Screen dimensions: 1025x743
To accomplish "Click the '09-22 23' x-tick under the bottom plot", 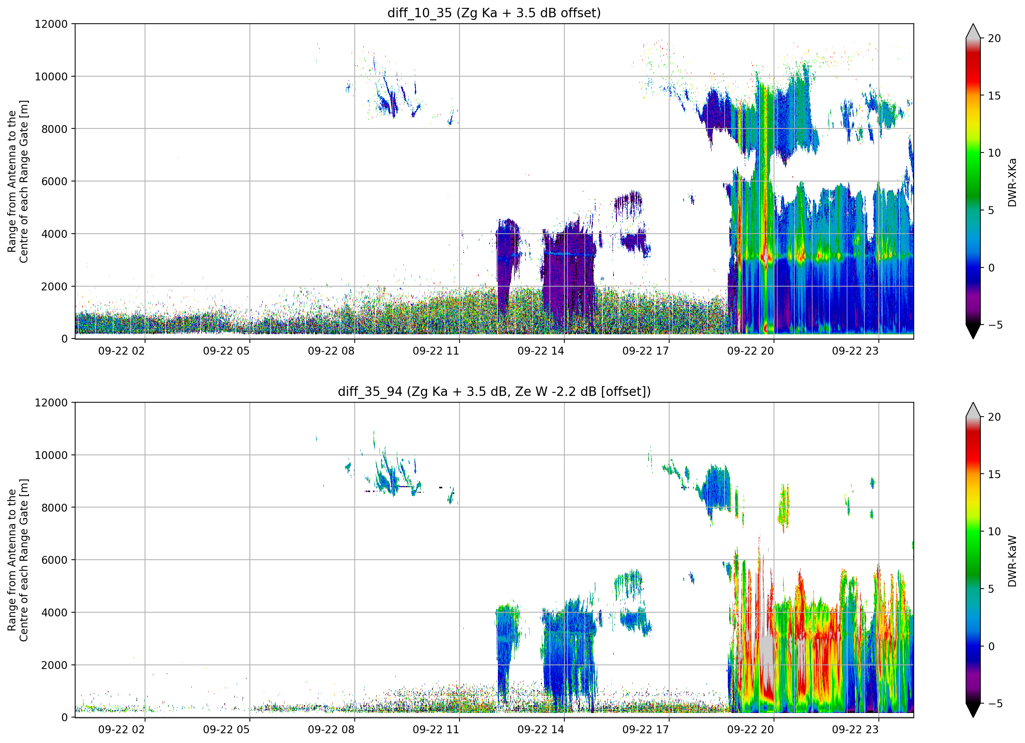I will tap(856, 729).
